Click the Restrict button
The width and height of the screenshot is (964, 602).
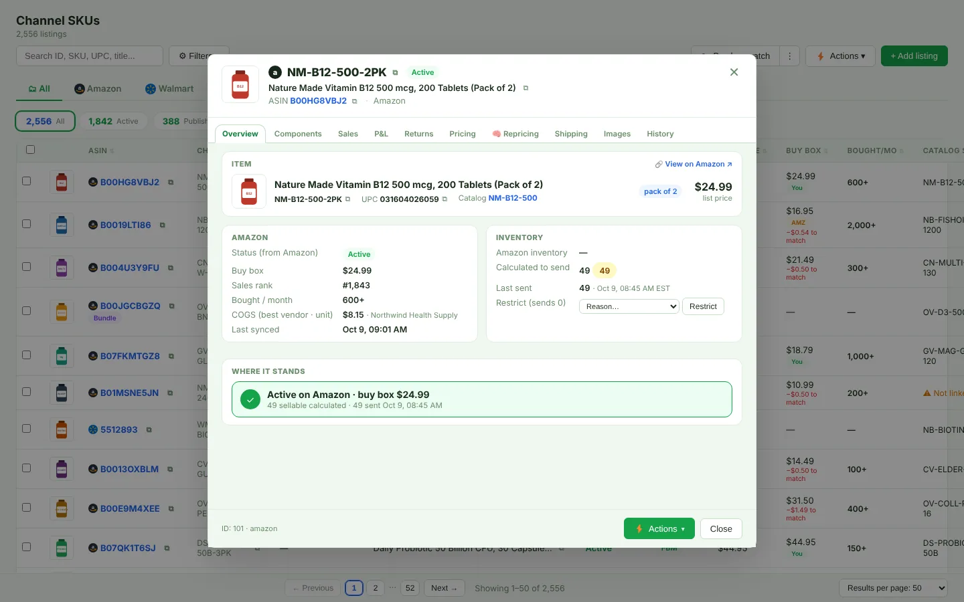[703, 306]
